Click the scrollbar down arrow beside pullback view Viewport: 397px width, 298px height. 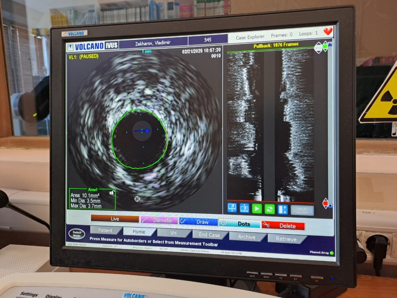pyautogui.click(x=330, y=206)
